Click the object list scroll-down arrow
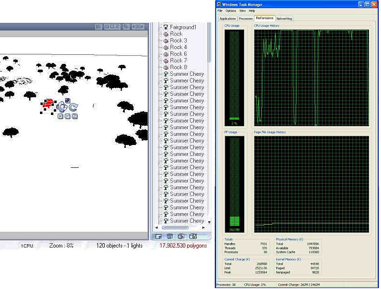Viewport: 381px width, 289px height. point(209,222)
